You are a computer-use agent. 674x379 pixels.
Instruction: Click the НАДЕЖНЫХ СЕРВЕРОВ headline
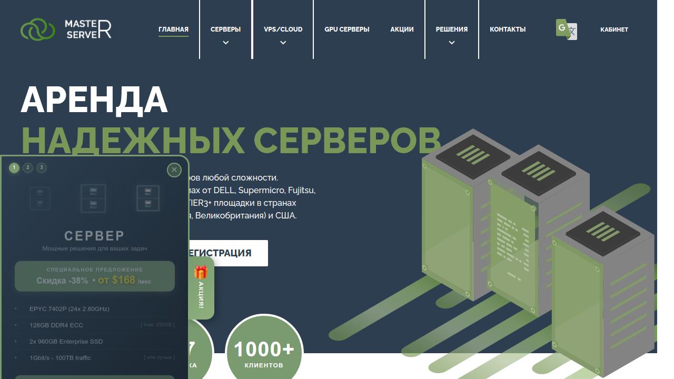pyautogui.click(x=231, y=140)
